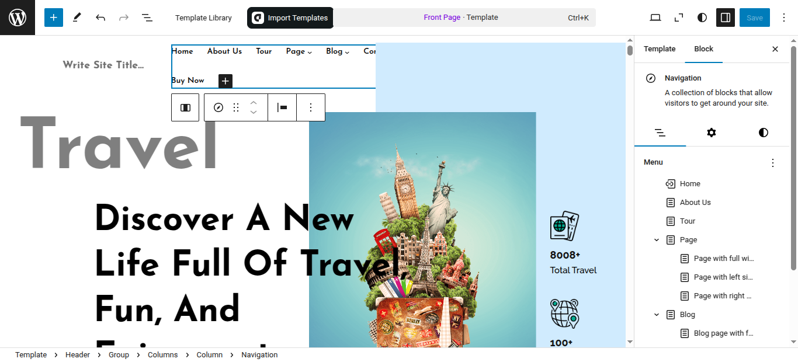Click About Us in canvas navigation
Screen dimensions: 798x362
[224, 51]
